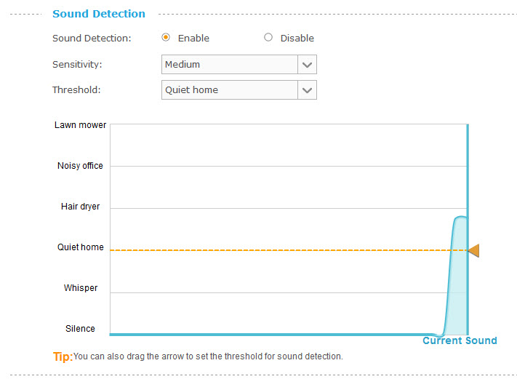Open the Threshold dropdown showing Quiet home
The width and height of the screenshot is (517, 387).
[230, 90]
